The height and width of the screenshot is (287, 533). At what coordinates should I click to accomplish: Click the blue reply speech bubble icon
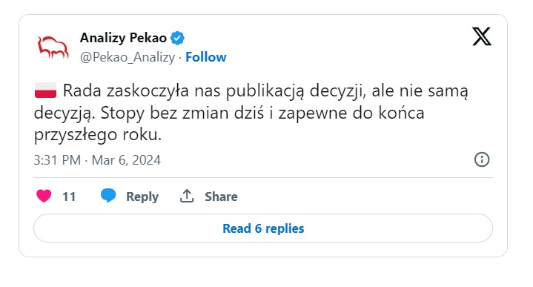108,196
